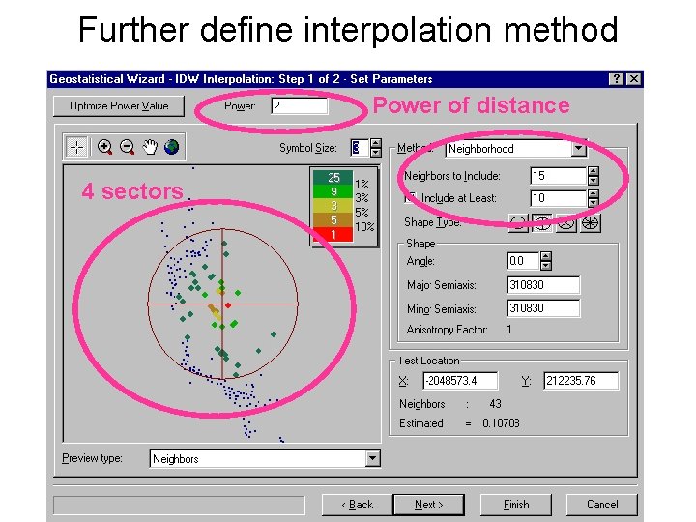Decrease the Angle value
This screenshot has width=696, height=522.
pyautogui.click(x=546, y=266)
